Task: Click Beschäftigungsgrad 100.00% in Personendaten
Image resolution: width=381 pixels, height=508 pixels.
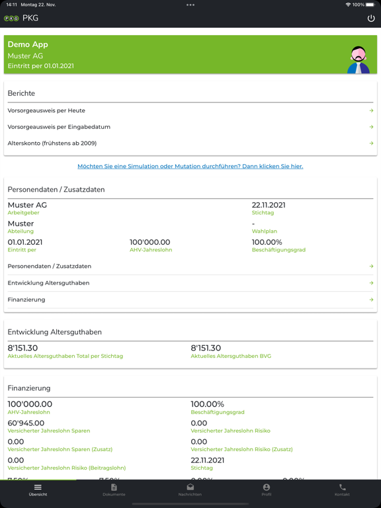Action: pos(267,242)
